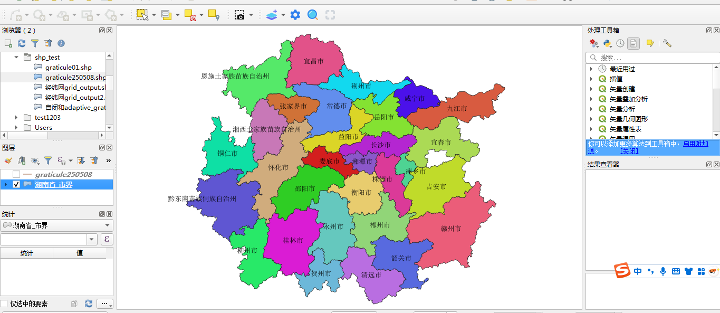The width and height of the screenshot is (720, 313).
Task: Expand 矢量创建 toolbox group
Action: tap(591, 89)
